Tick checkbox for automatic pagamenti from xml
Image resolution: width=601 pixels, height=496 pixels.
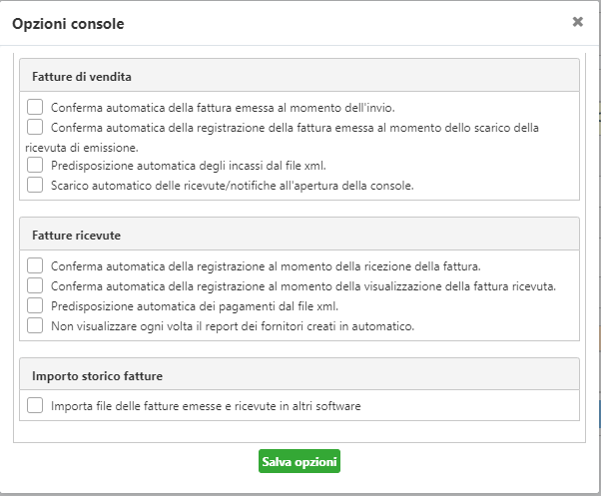35,305
